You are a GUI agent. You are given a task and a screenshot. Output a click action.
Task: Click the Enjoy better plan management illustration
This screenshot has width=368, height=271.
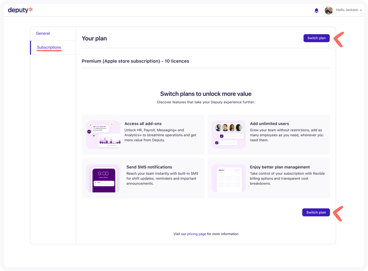(229, 178)
